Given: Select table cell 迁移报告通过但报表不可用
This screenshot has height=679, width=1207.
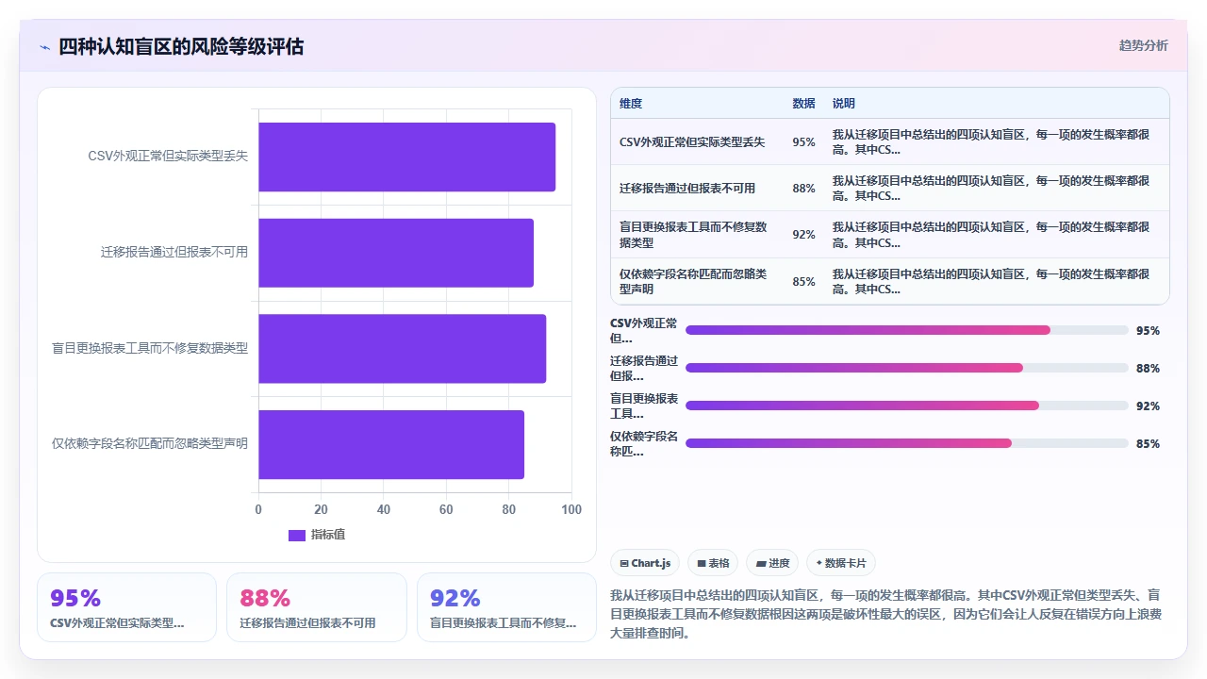Looking at the screenshot, I should 687,189.
